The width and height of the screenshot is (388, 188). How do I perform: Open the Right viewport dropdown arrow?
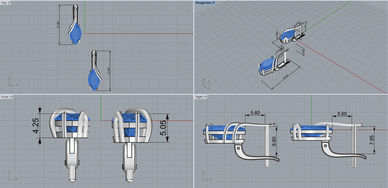pyautogui.click(x=205, y=97)
